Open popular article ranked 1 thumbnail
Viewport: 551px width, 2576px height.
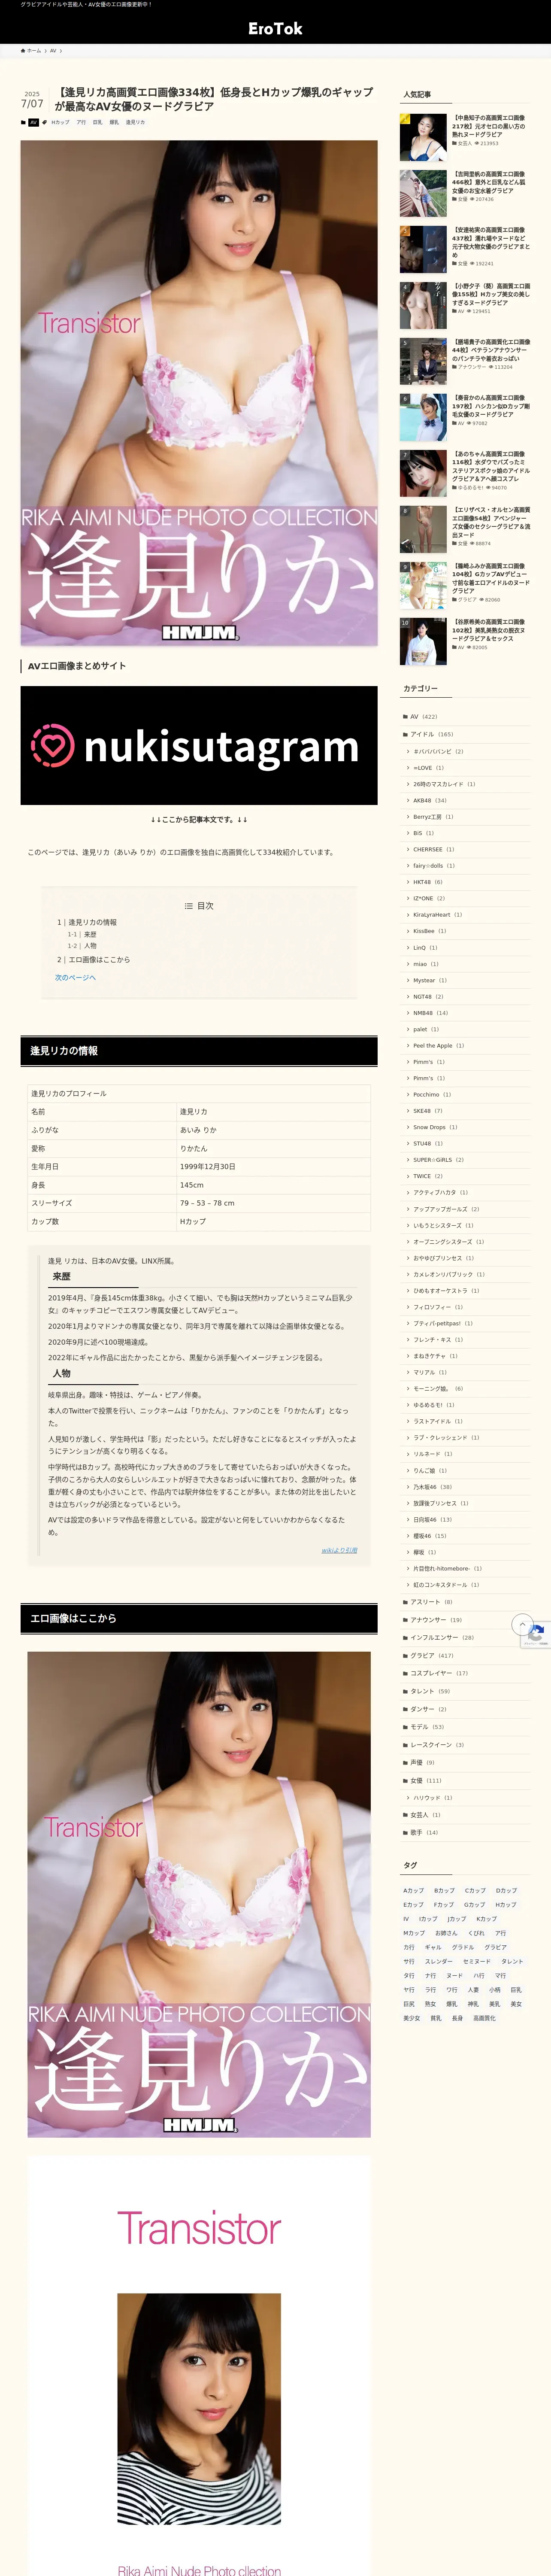click(423, 138)
